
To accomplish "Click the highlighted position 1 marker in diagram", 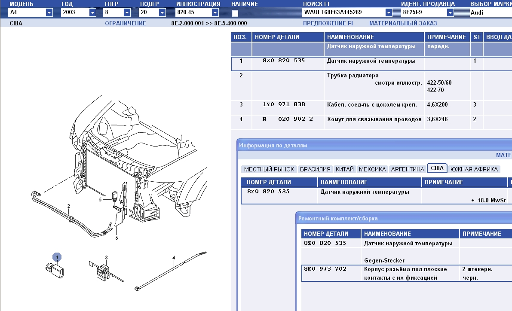I will click(57, 257).
